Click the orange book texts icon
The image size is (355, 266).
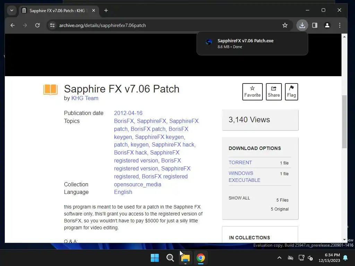(x=51, y=90)
